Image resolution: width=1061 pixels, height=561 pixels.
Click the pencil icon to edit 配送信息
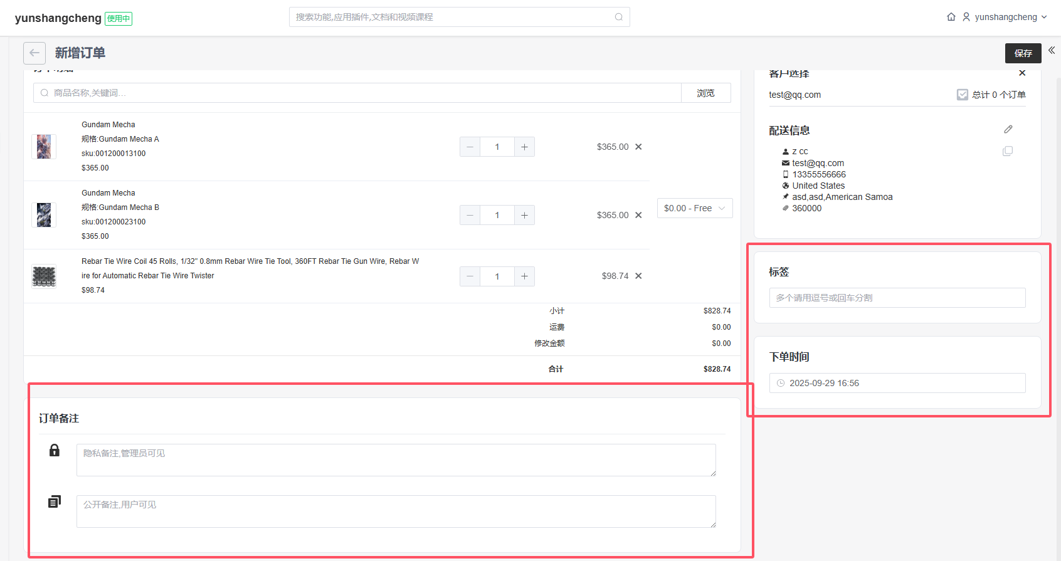(1008, 130)
